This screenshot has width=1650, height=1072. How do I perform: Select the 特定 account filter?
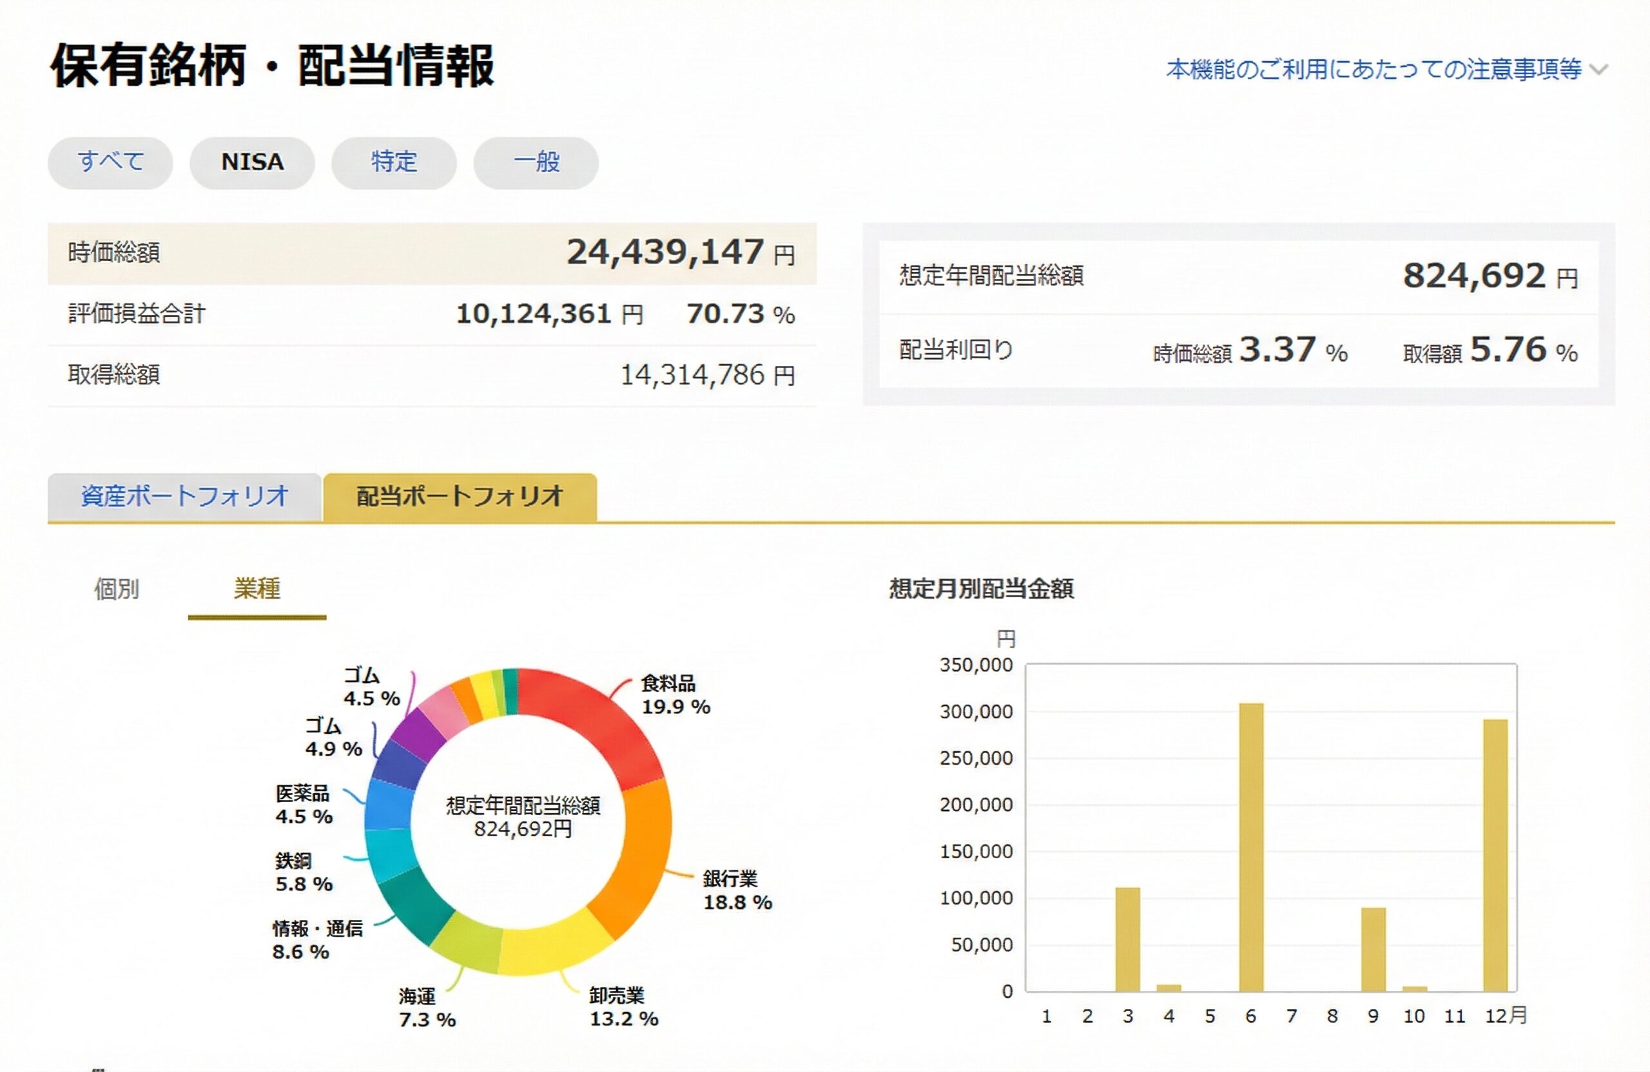click(x=394, y=162)
